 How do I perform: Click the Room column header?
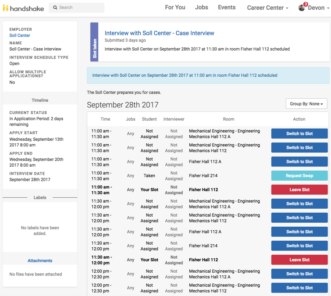[228, 119]
